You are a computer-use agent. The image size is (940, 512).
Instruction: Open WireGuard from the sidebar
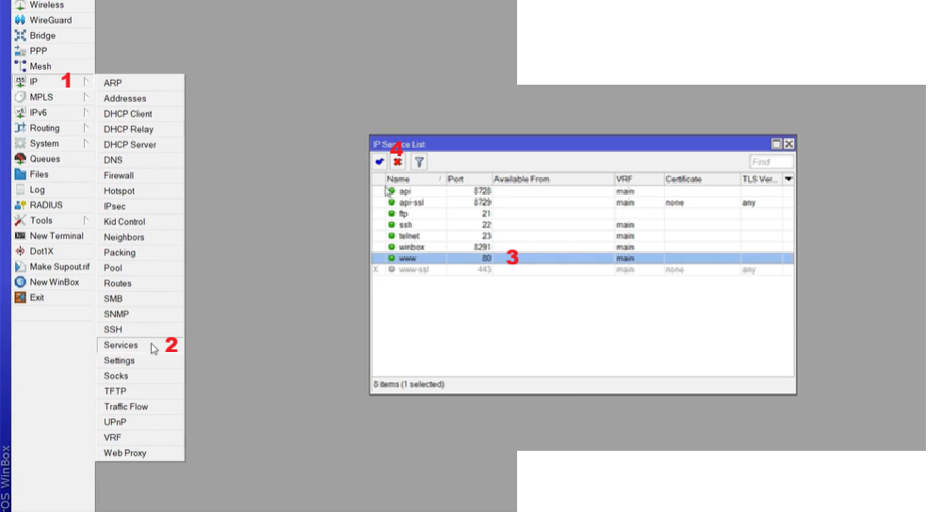pyautogui.click(x=50, y=20)
